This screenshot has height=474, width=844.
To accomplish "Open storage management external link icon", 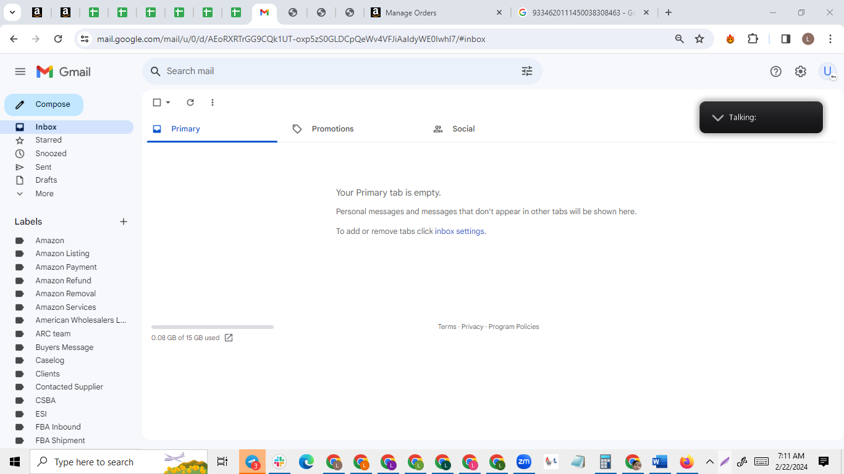I will [229, 338].
